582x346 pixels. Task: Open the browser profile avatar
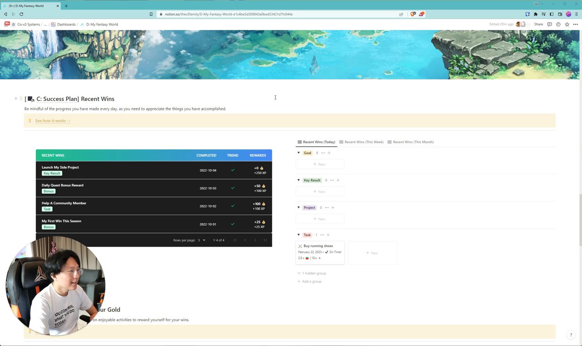point(568,14)
